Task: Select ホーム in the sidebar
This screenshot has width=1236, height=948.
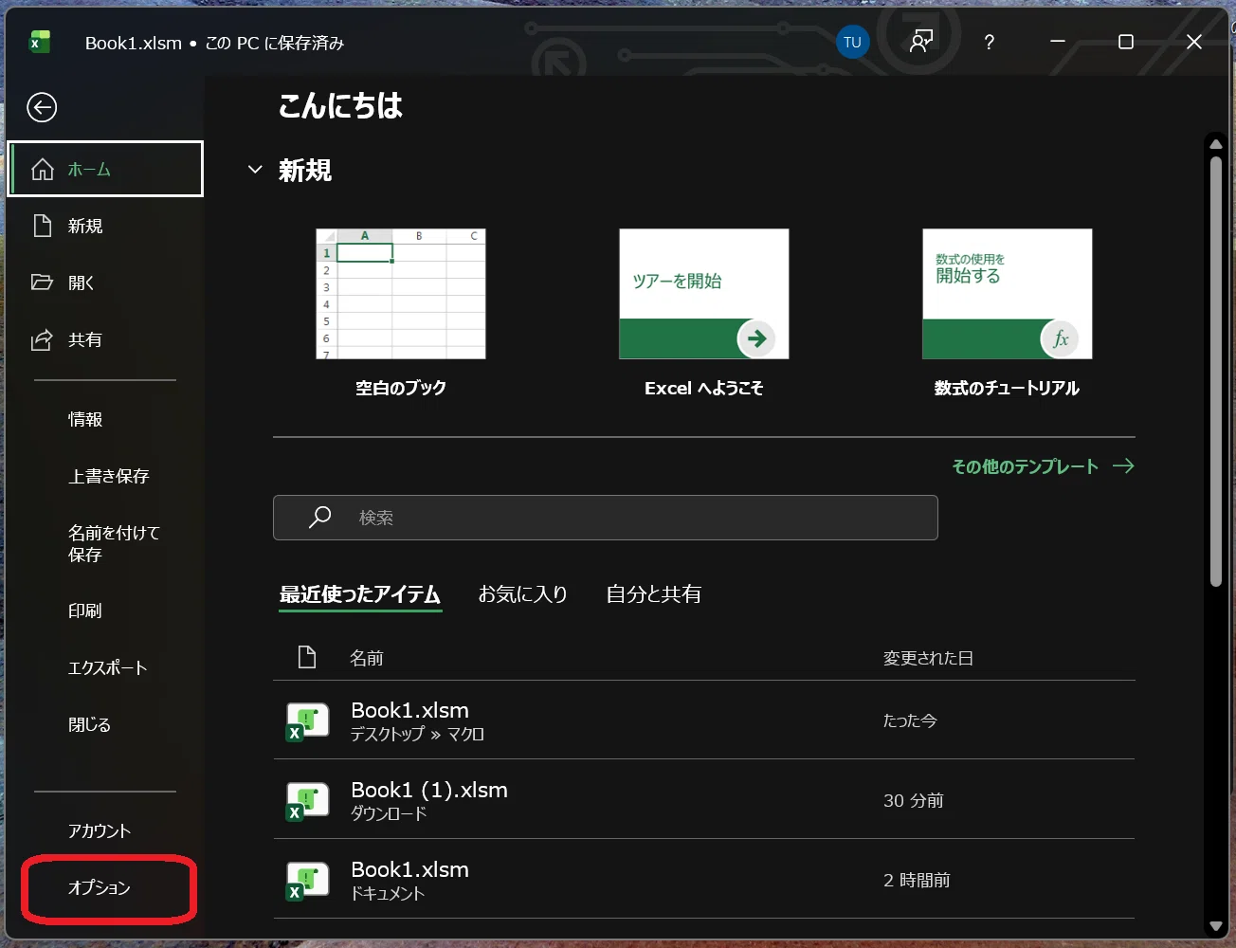Action: point(105,169)
